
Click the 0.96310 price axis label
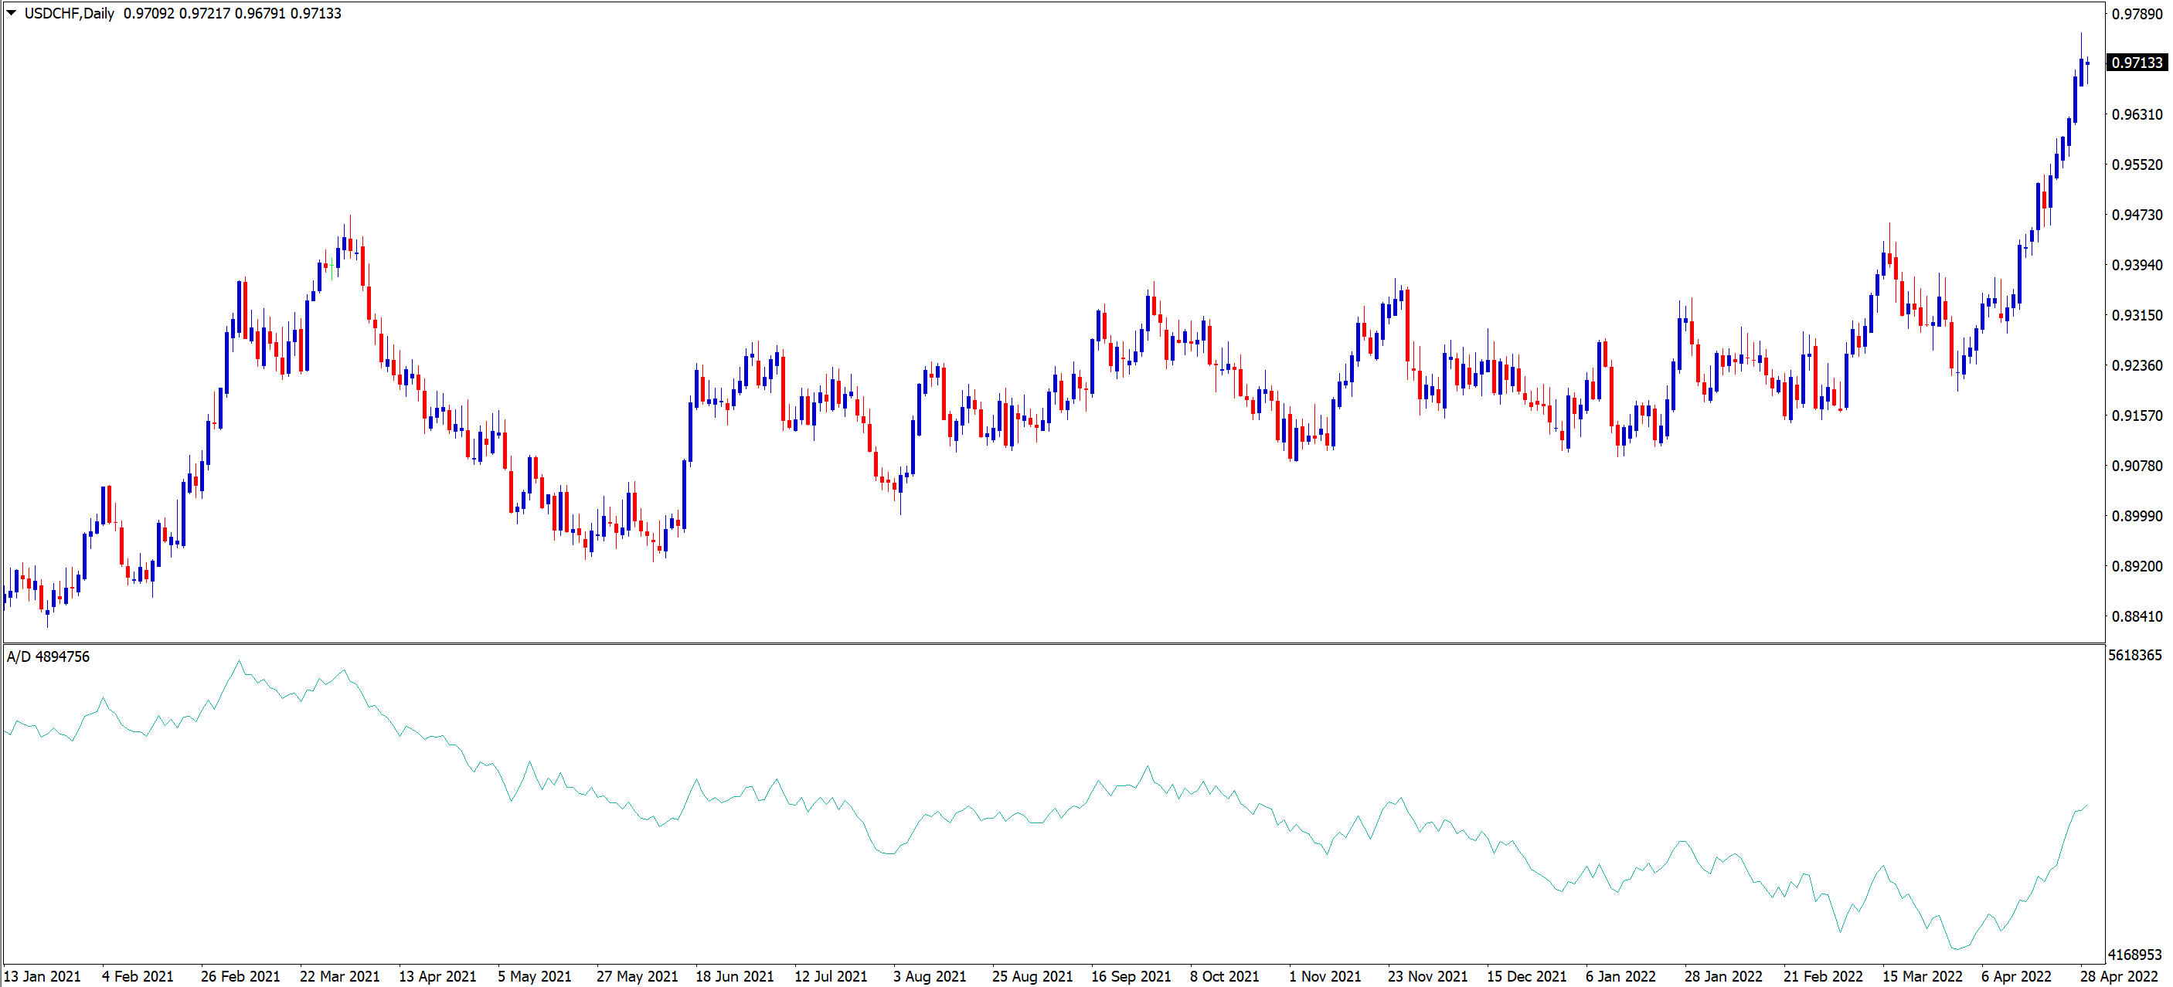[x=2137, y=114]
